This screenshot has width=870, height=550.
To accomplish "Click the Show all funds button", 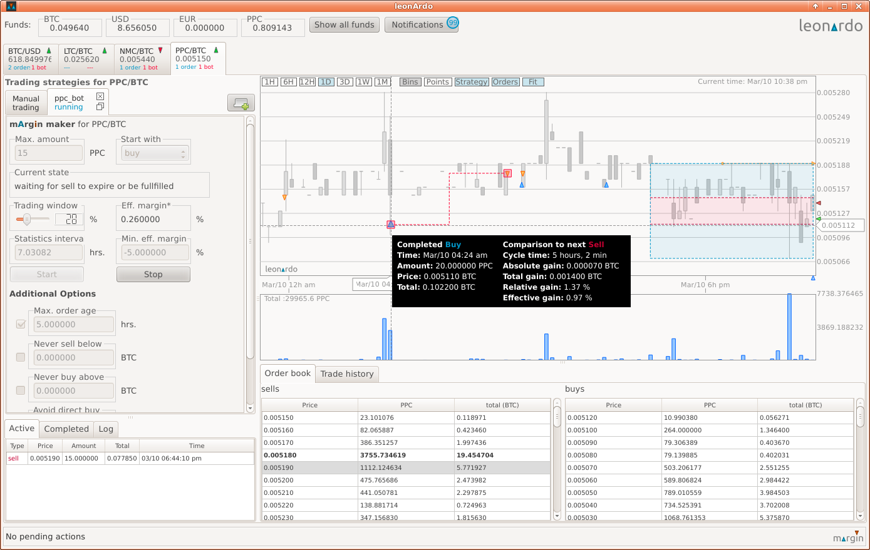I will click(x=344, y=25).
